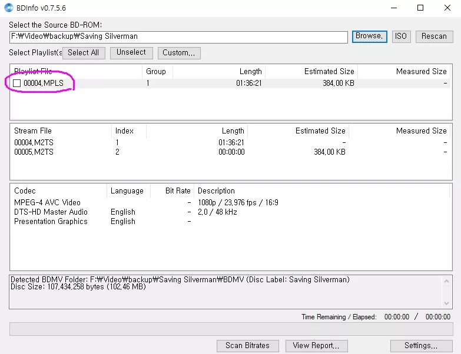The image size is (461, 354).
Task: Click the Codec column header
Action: click(58, 191)
